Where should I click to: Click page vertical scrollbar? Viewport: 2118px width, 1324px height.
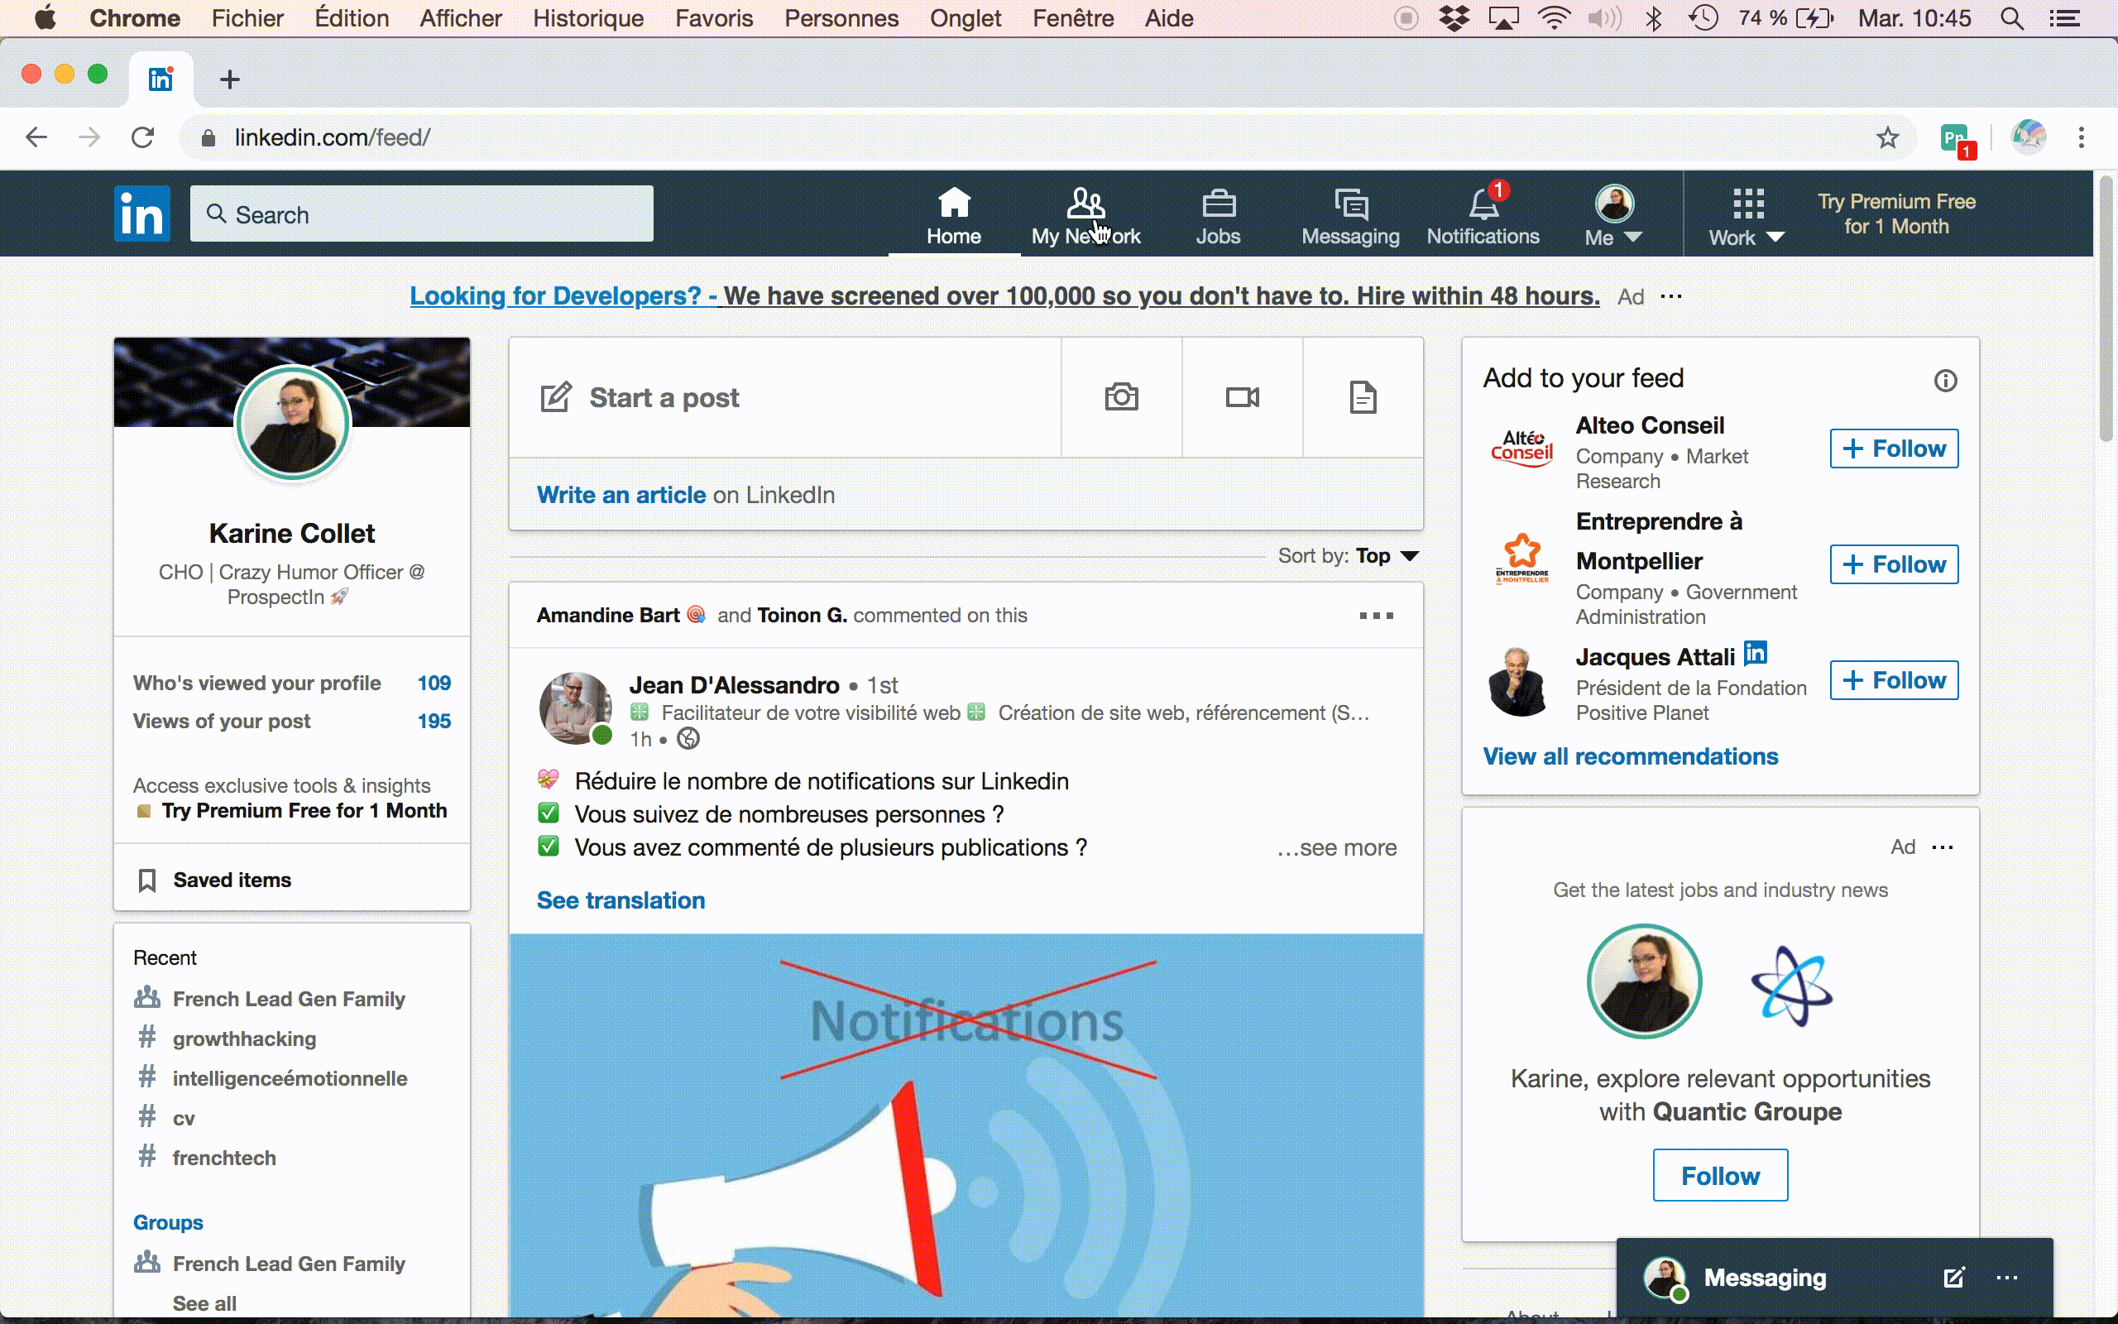coord(2106,311)
